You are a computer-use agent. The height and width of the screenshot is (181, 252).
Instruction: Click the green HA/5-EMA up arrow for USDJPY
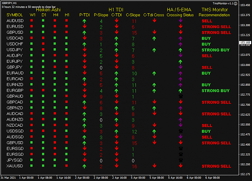pos(180,50)
